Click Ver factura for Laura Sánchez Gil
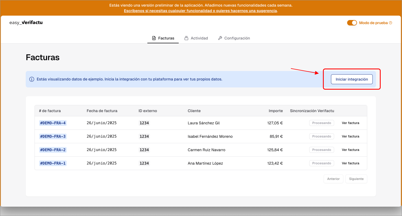The height and width of the screenshot is (216, 402). pyautogui.click(x=351, y=123)
